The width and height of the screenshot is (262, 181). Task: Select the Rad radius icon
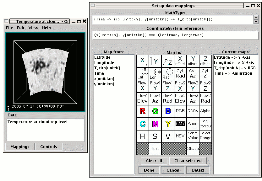click(168, 74)
